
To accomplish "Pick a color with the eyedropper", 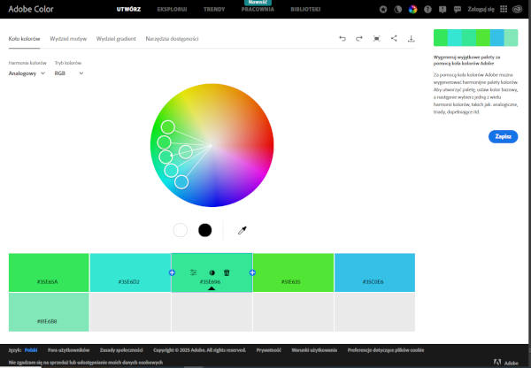I will (242, 231).
